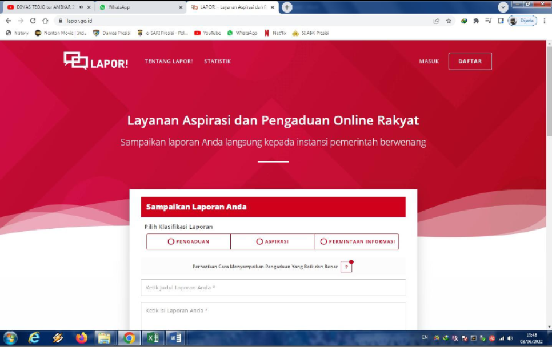Viewport: 552px width, 347px height.
Task: Open the Djeda profile menu
Action: pyautogui.click(x=522, y=21)
